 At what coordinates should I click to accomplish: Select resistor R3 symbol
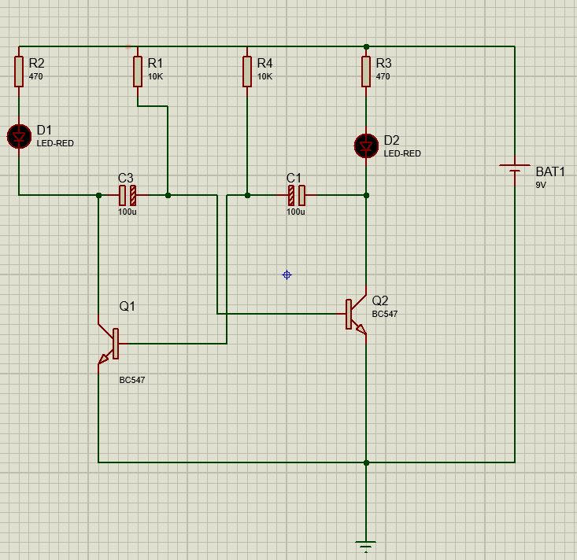[x=366, y=72]
